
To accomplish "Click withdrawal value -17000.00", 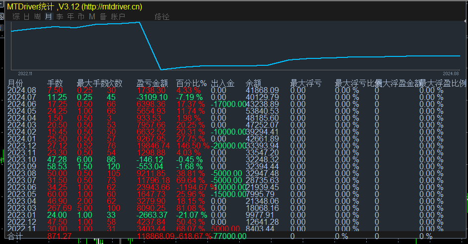I will coord(229,104).
